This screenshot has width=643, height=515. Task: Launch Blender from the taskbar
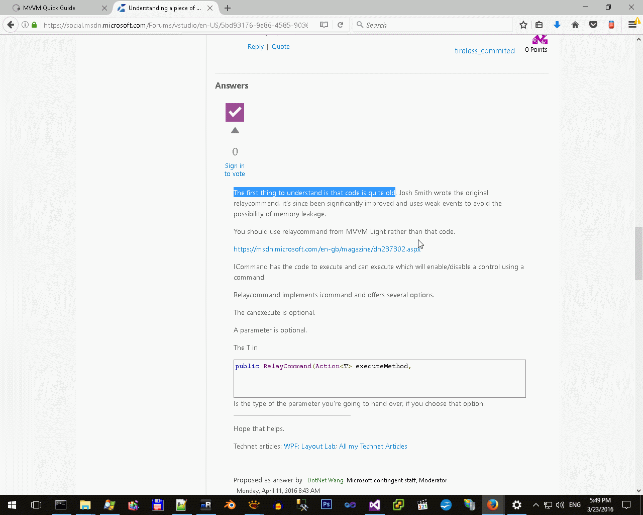click(x=230, y=505)
